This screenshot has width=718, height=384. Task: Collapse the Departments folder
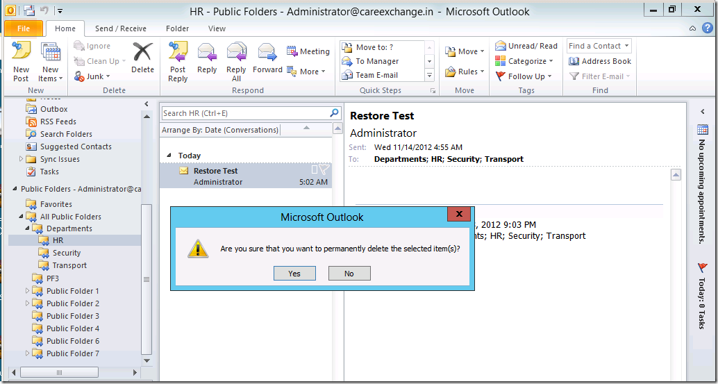[x=28, y=228]
